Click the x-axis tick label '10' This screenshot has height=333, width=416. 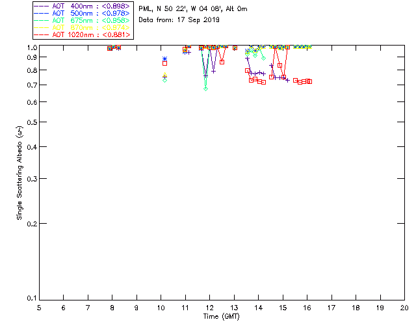[161, 308]
